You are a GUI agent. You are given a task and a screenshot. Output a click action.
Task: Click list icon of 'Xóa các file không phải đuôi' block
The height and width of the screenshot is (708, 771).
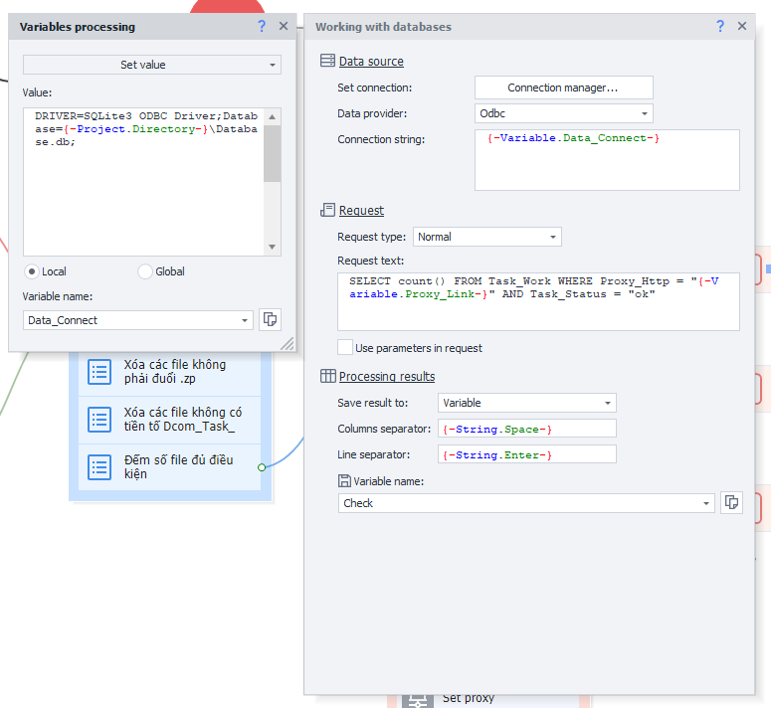coord(99,372)
